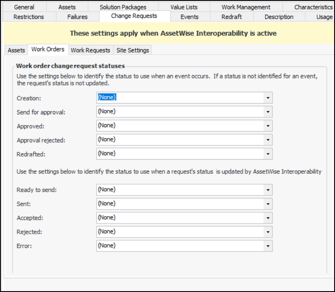Expand the Error status dropdown
Viewport: 335px width, 292px height.
coord(268,246)
